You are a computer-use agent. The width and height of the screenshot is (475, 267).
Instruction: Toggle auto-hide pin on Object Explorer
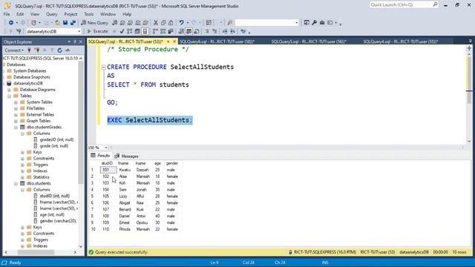[x=75, y=42]
